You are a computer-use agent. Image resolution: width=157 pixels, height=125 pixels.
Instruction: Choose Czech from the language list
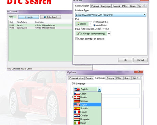coord(87,94)
